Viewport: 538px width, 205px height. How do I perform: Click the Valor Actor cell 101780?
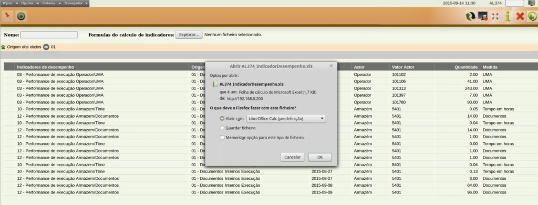399,102
